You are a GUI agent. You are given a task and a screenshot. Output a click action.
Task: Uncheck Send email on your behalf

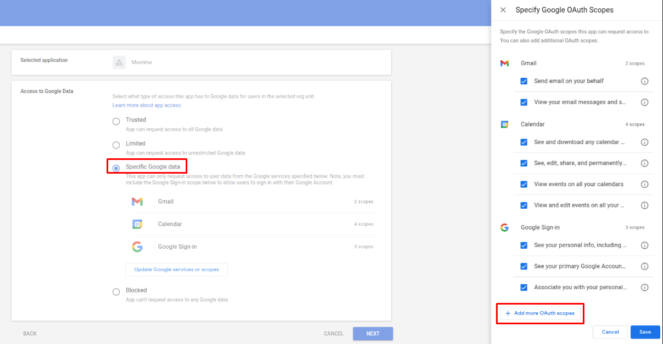524,81
